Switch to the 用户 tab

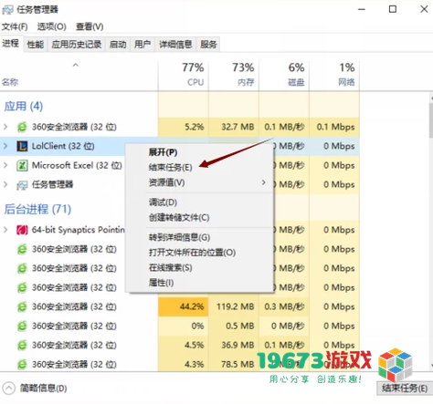point(143,45)
